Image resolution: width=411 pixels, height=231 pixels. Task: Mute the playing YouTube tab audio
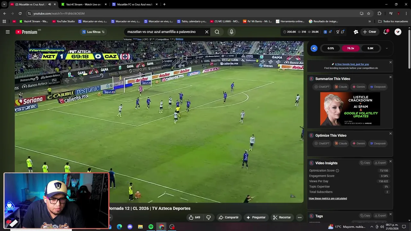tap(49, 4)
